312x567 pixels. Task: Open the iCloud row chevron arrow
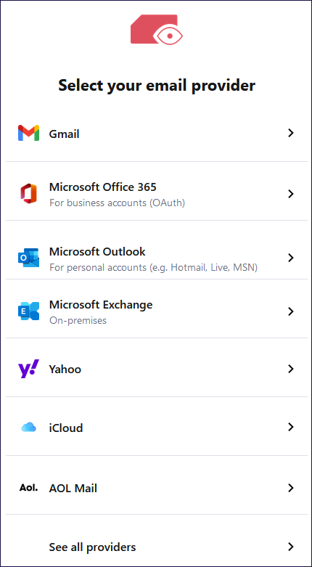290,427
